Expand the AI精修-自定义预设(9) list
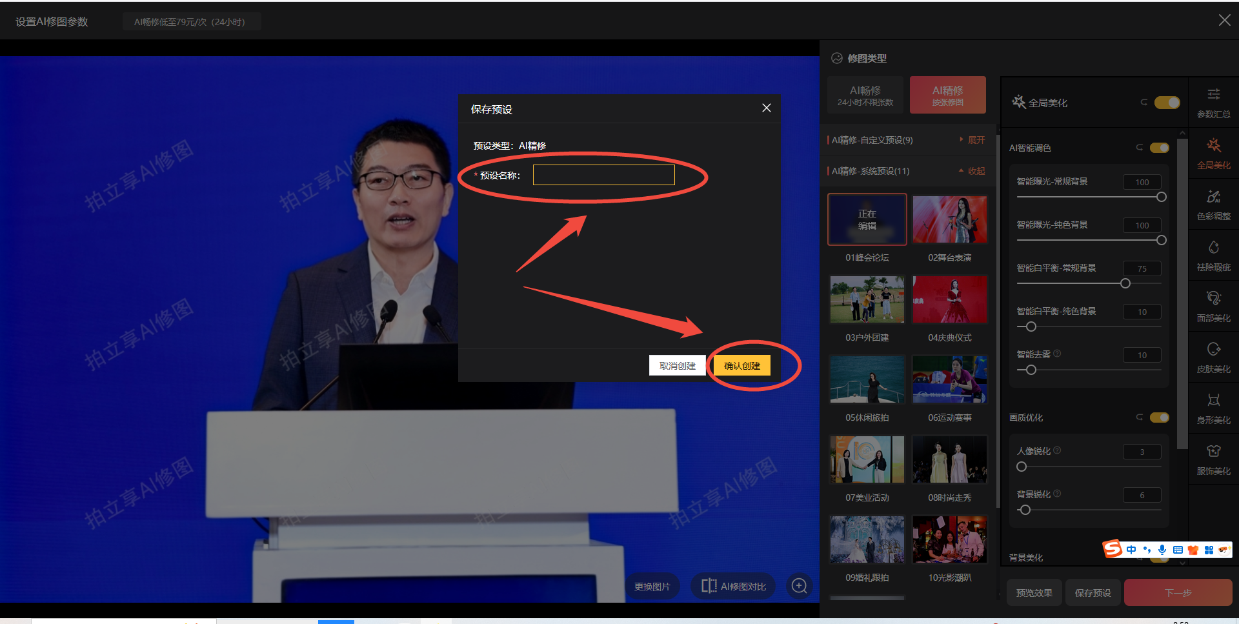 click(x=972, y=140)
